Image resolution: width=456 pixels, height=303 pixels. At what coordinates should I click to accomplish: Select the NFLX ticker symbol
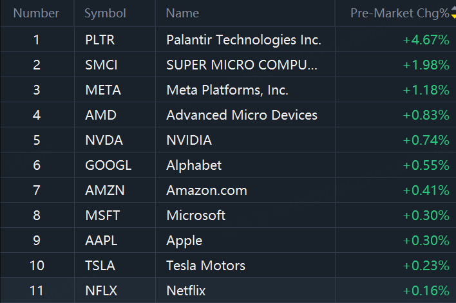coord(100,291)
